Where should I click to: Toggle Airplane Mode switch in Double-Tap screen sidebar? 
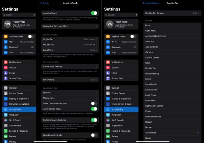[133, 36]
